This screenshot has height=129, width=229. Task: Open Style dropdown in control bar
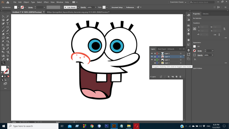(x=107, y=7)
